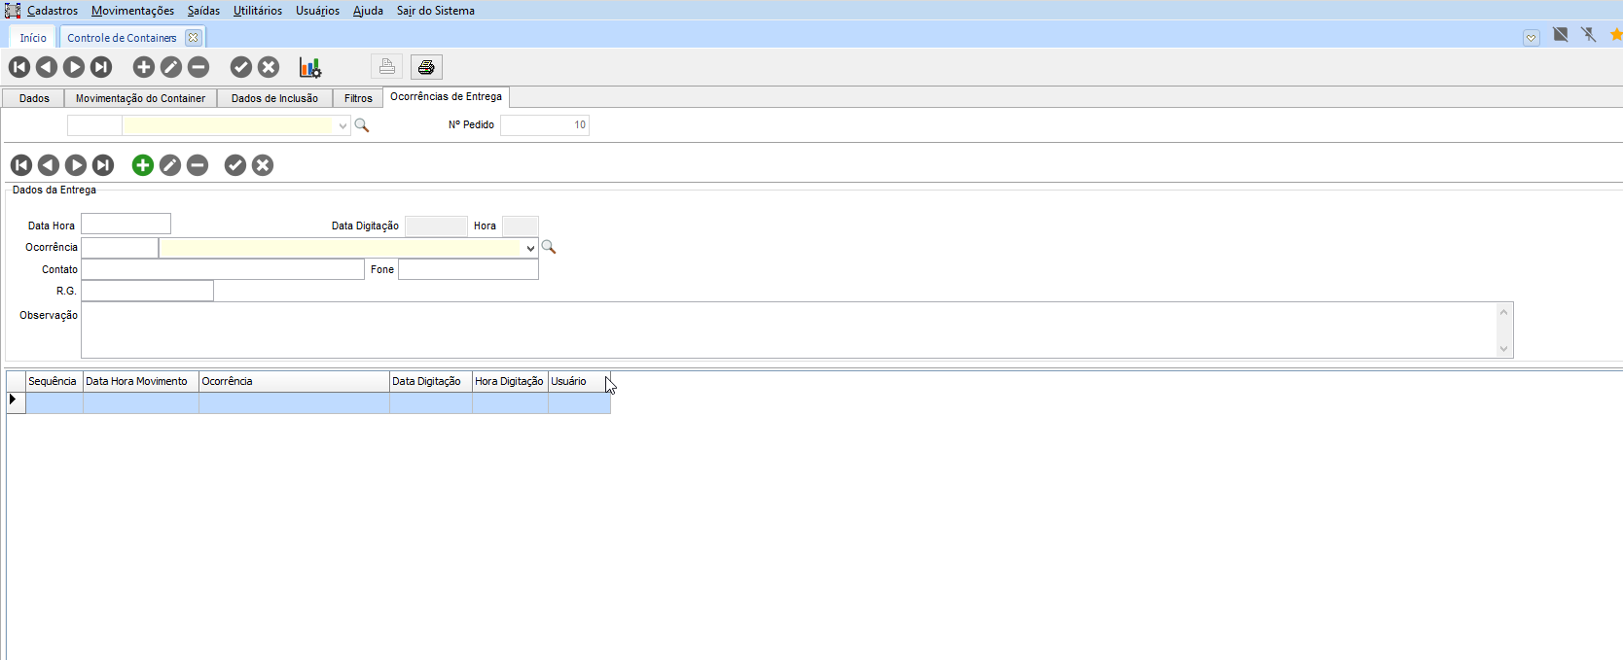The width and height of the screenshot is (1623, 660).
Task: Switch to the Início tab
Action: 33,38
